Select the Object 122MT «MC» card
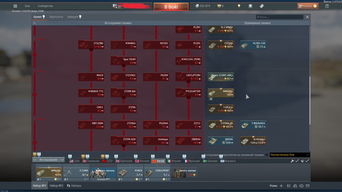Screen dimensions: 342x192 tap(221, 77)
